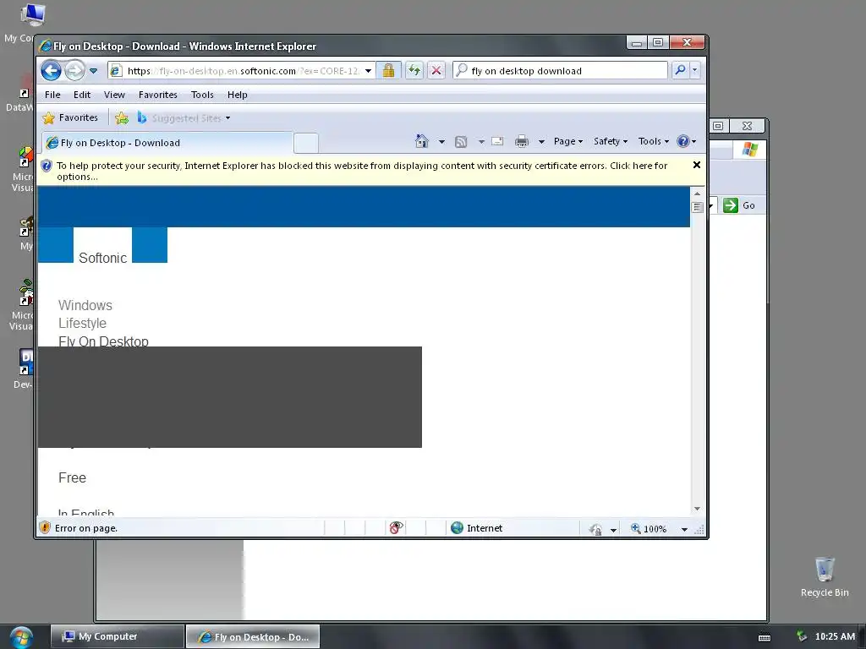Click the Favorites star button

point(70,117)
